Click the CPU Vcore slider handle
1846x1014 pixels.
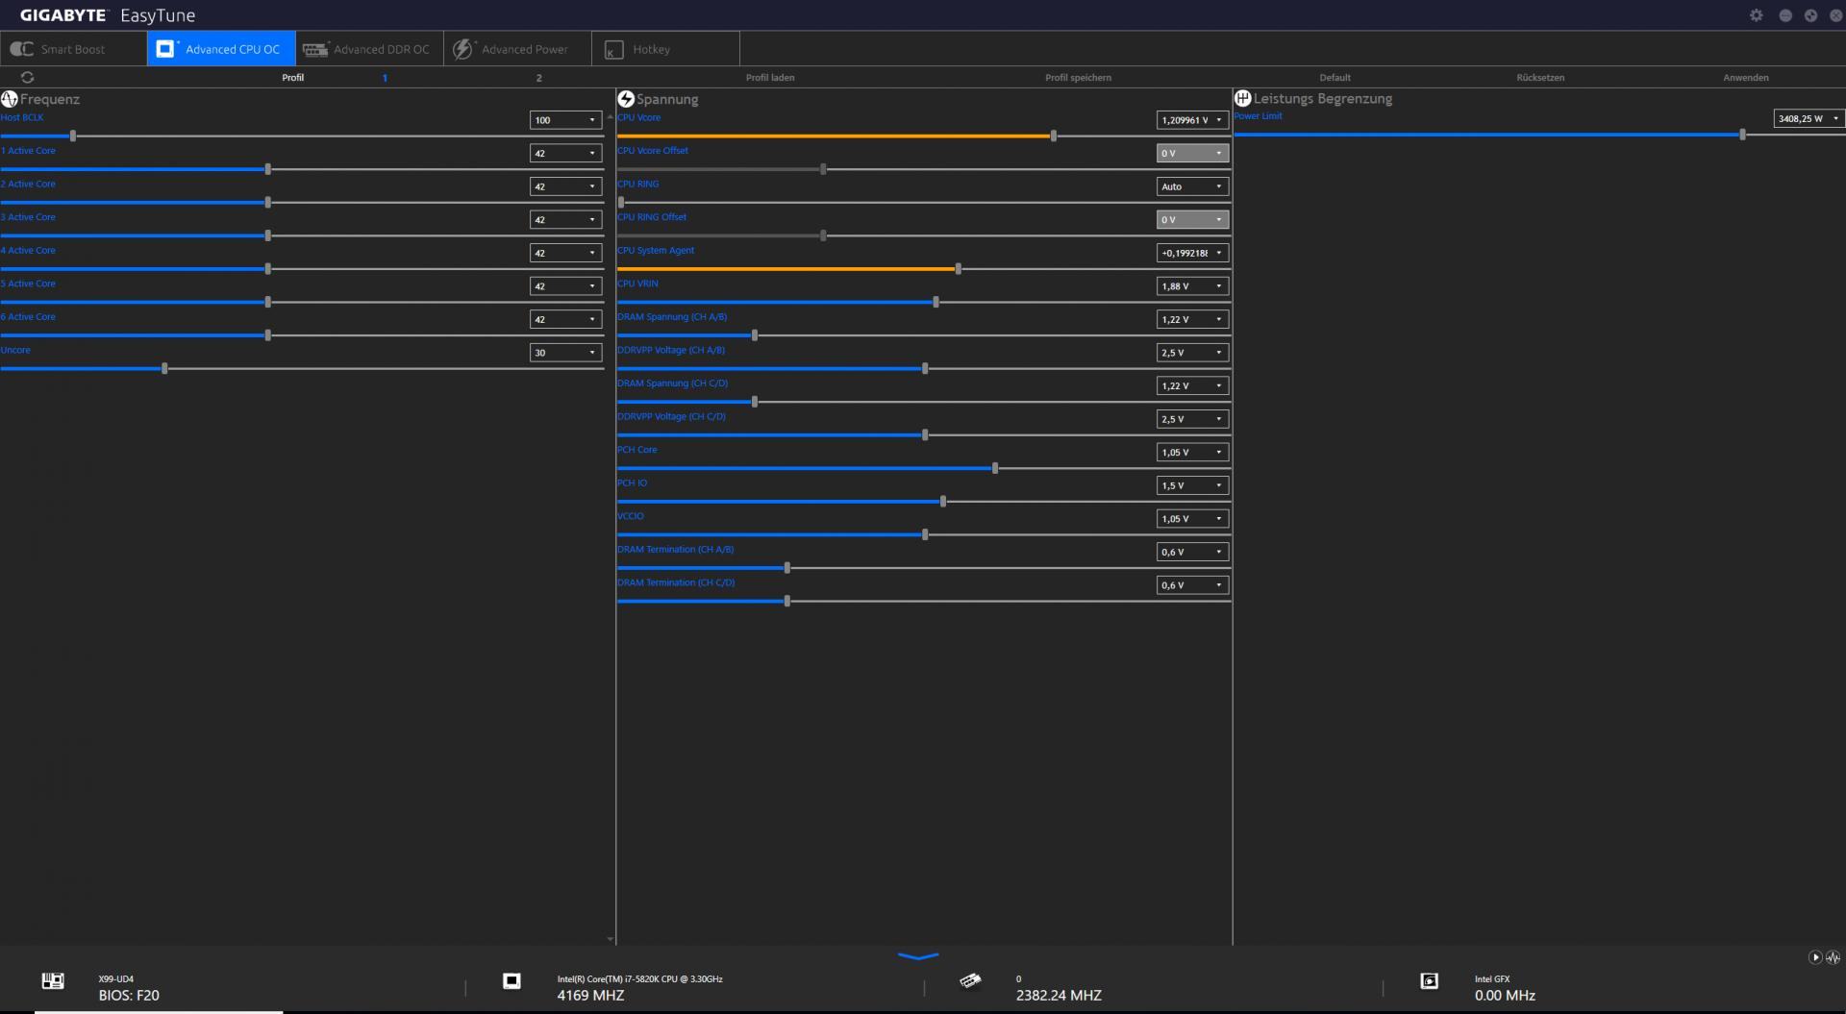point(1054,136)
